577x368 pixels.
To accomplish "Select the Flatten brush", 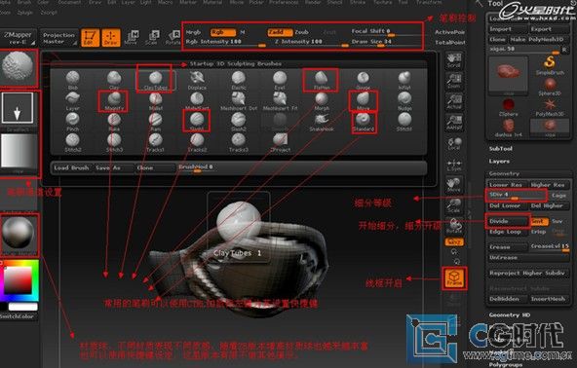I will 322,80.
